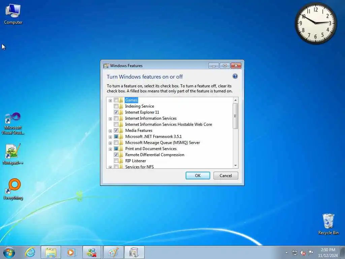Click the RIP Listener folder icon
345x259 pixels.
[x=121, y=161]
